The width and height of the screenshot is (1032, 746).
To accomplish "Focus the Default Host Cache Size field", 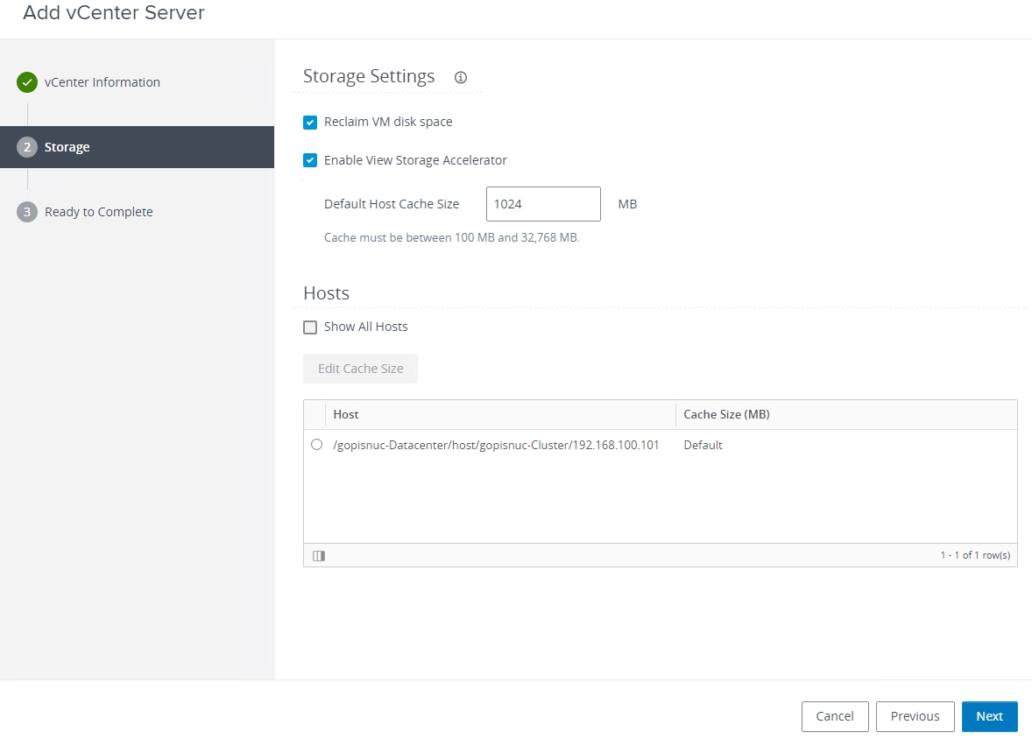I will pos(543,204).
